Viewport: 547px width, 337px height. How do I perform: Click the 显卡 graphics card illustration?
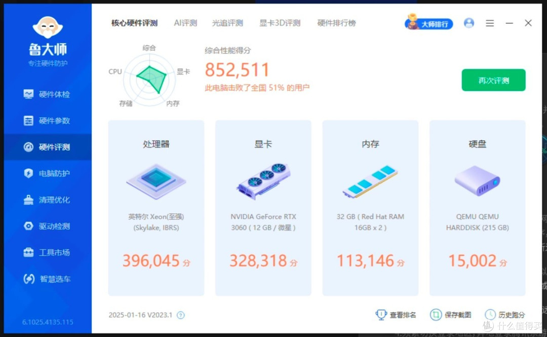click(x=264, y=180)
